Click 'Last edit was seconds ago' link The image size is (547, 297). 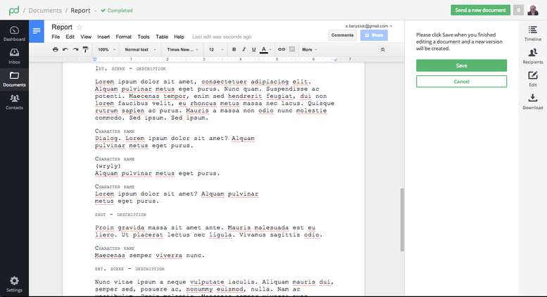coord(222,37)
